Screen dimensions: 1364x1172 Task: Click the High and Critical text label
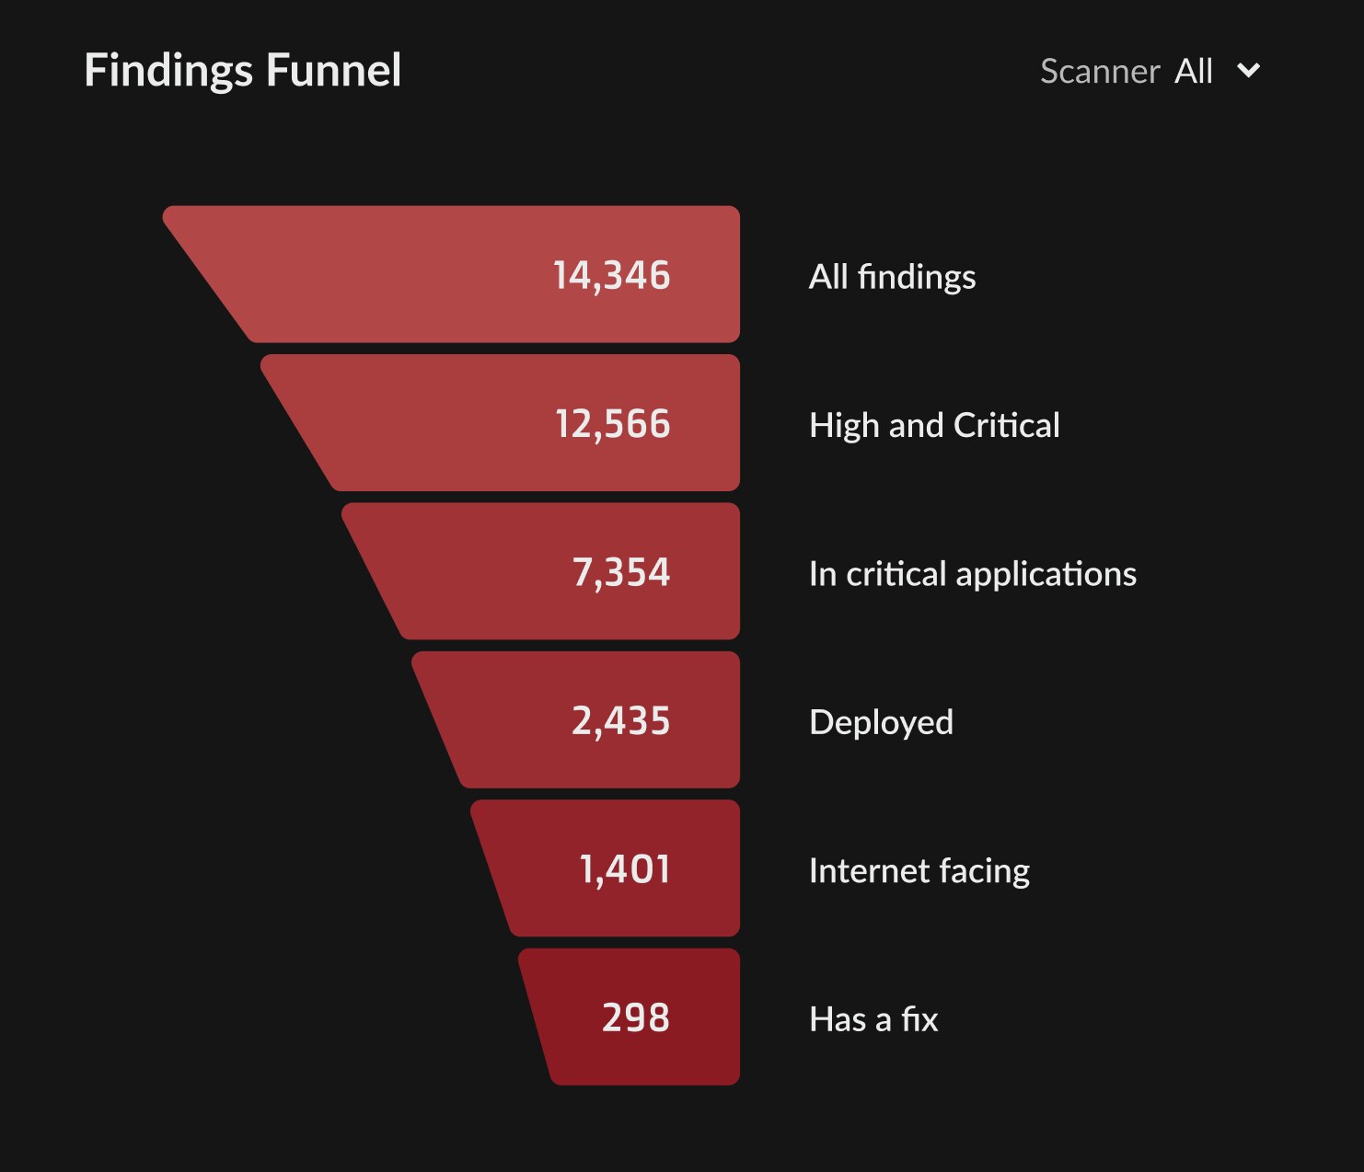pyautogui.click(x=934, y=425)
